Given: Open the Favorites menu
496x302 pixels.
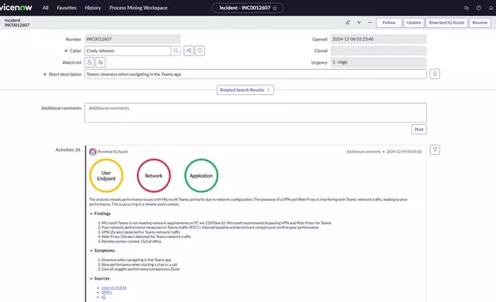Looking at the screenshot, I should (x=66, y=8).
